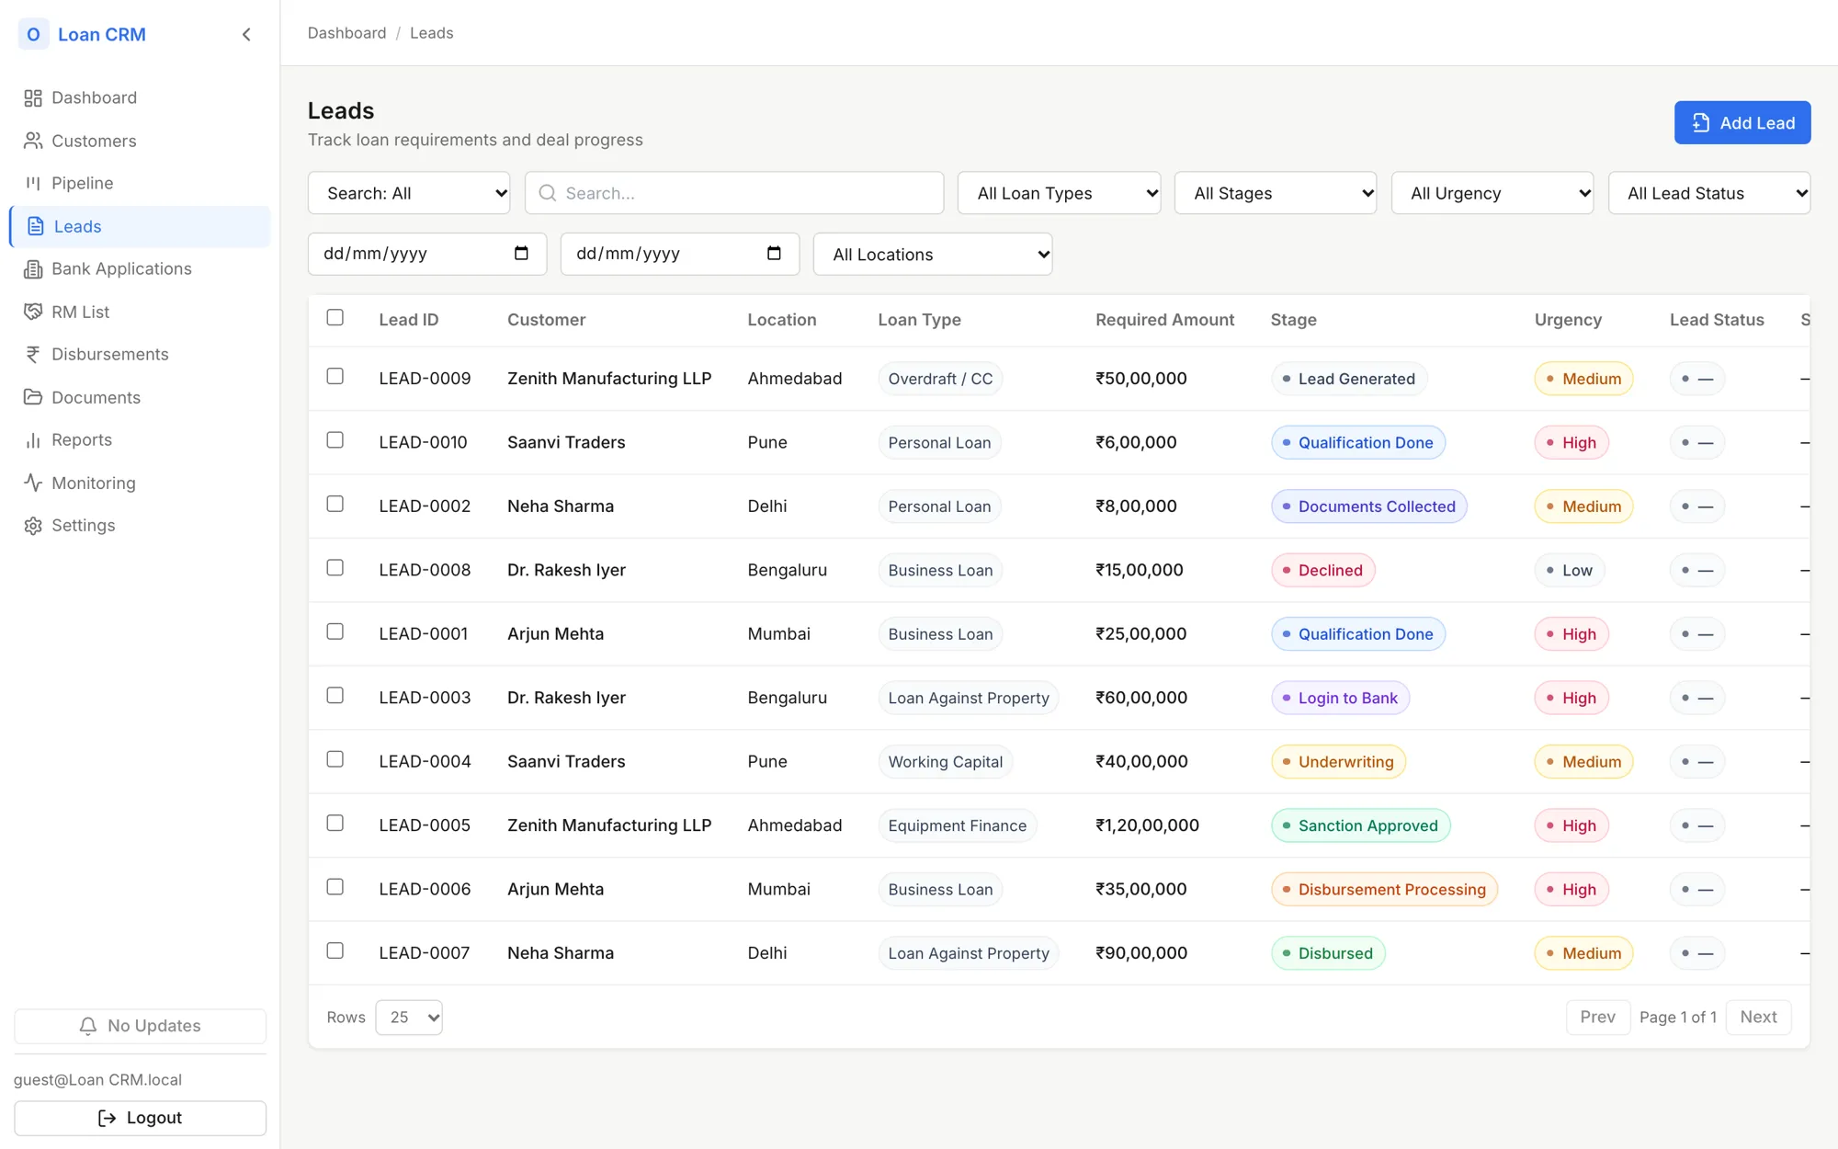Collapse the sidebar with the chevron arrow
This screenshot has width=1838, height=1149.
click(246, 35)
